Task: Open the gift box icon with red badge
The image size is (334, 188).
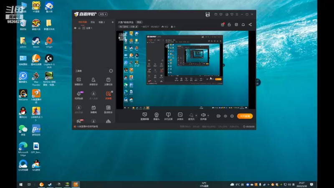Action: [223, 25]
